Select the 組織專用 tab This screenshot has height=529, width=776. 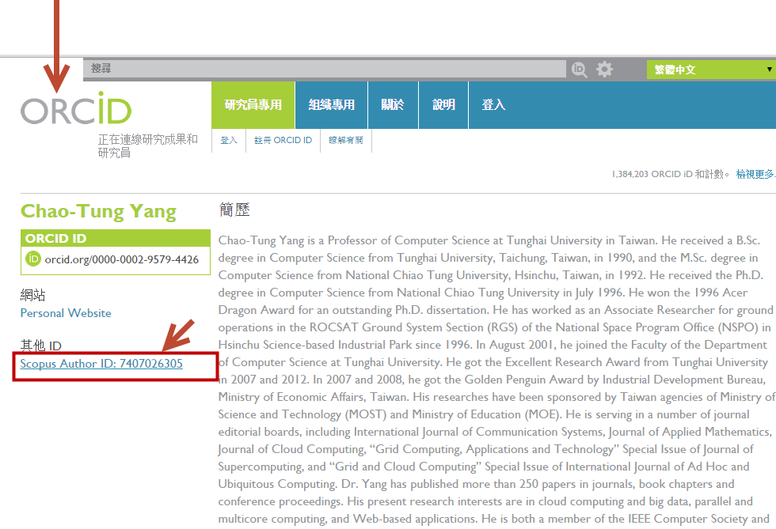(x=331, y=105)
